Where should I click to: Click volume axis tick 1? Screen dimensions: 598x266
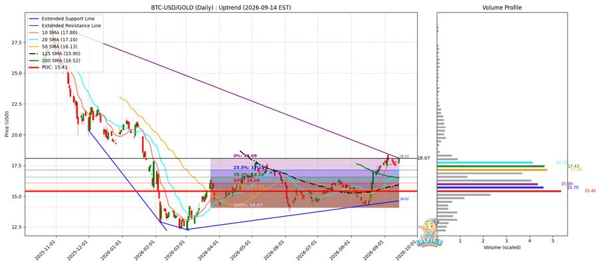(x=460, y=241)
